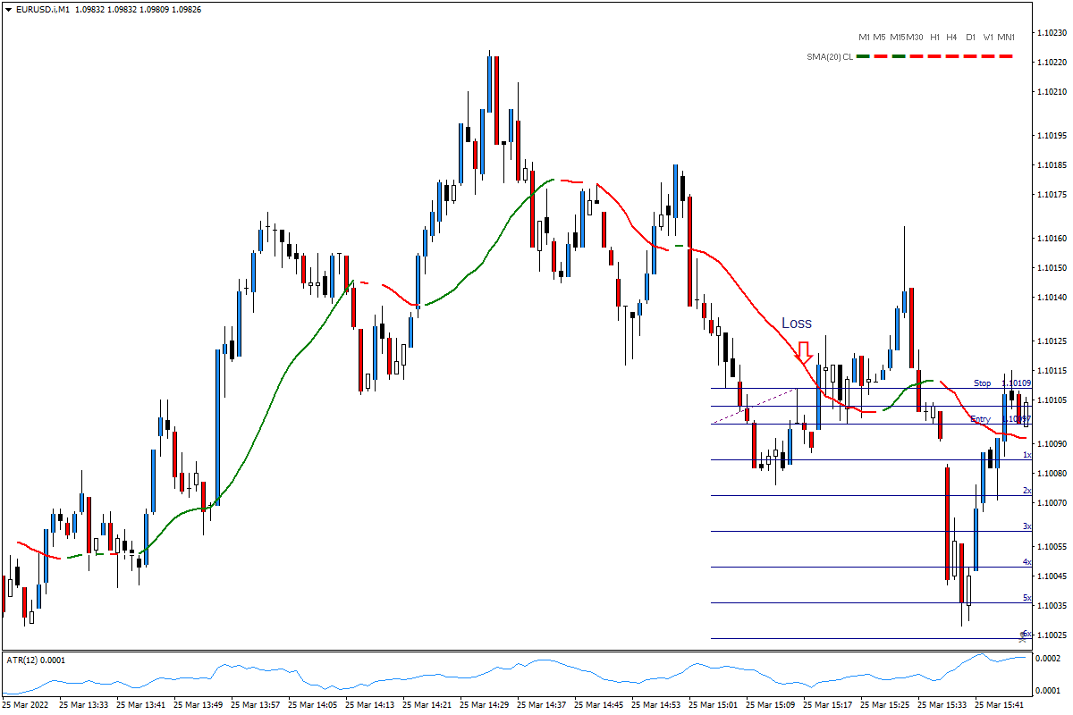Click the active M1 timeframe label
This screenshot has height=715, width=1073.
click(x=864, y=38)
